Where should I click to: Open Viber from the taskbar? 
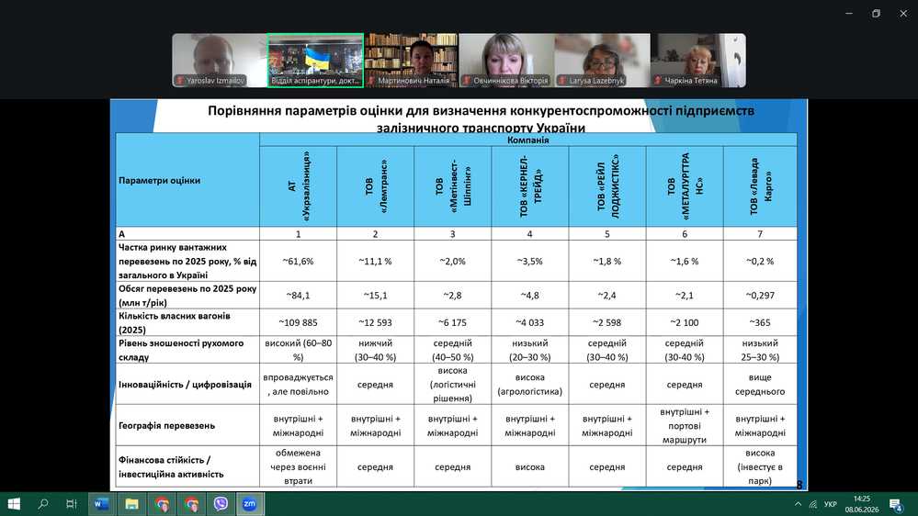coord(221,504)
